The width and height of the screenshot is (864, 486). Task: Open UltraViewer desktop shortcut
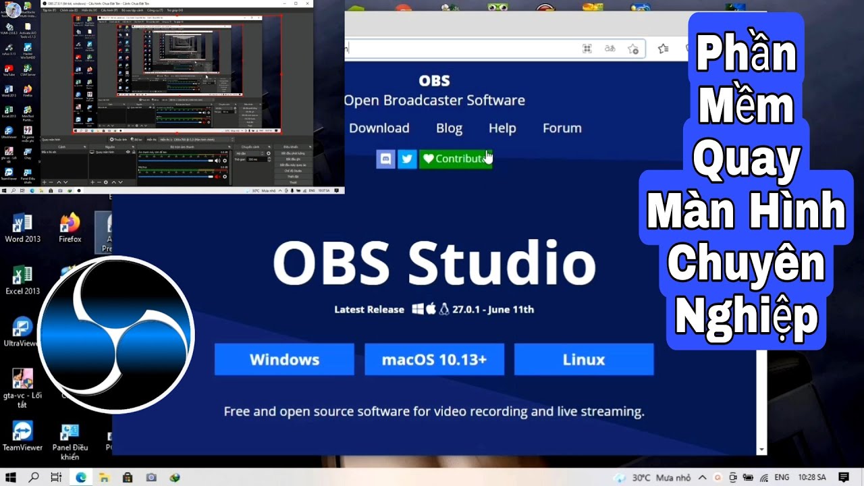[x=22, y=333]
